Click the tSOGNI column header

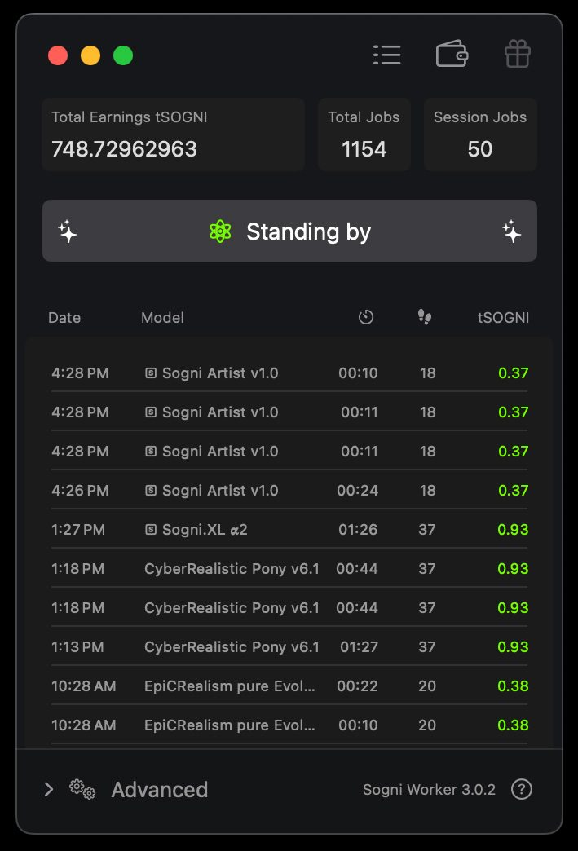[503, 318]
